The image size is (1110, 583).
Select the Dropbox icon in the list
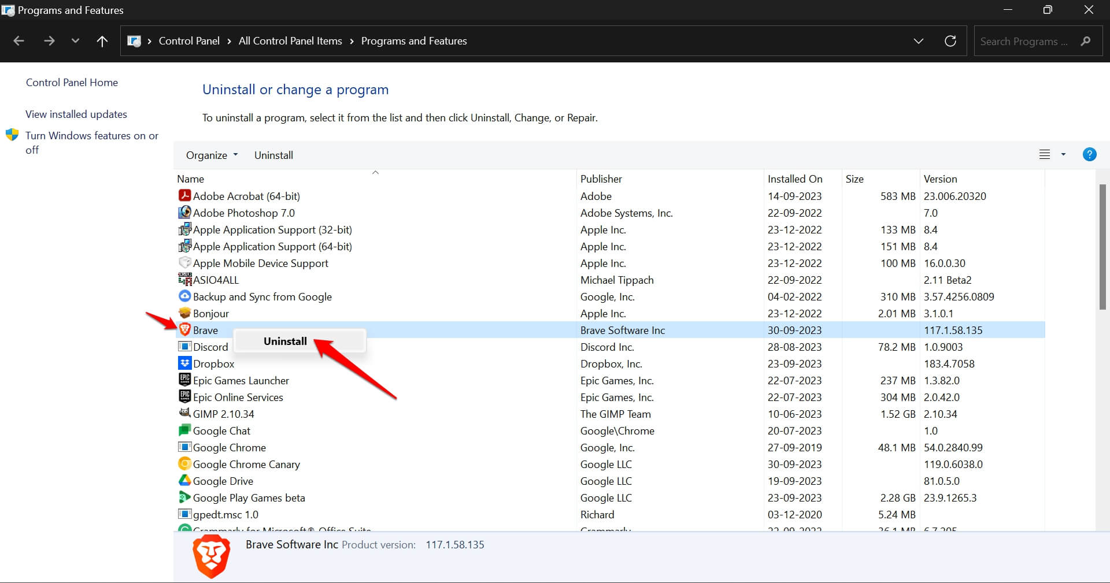[184, 363]
